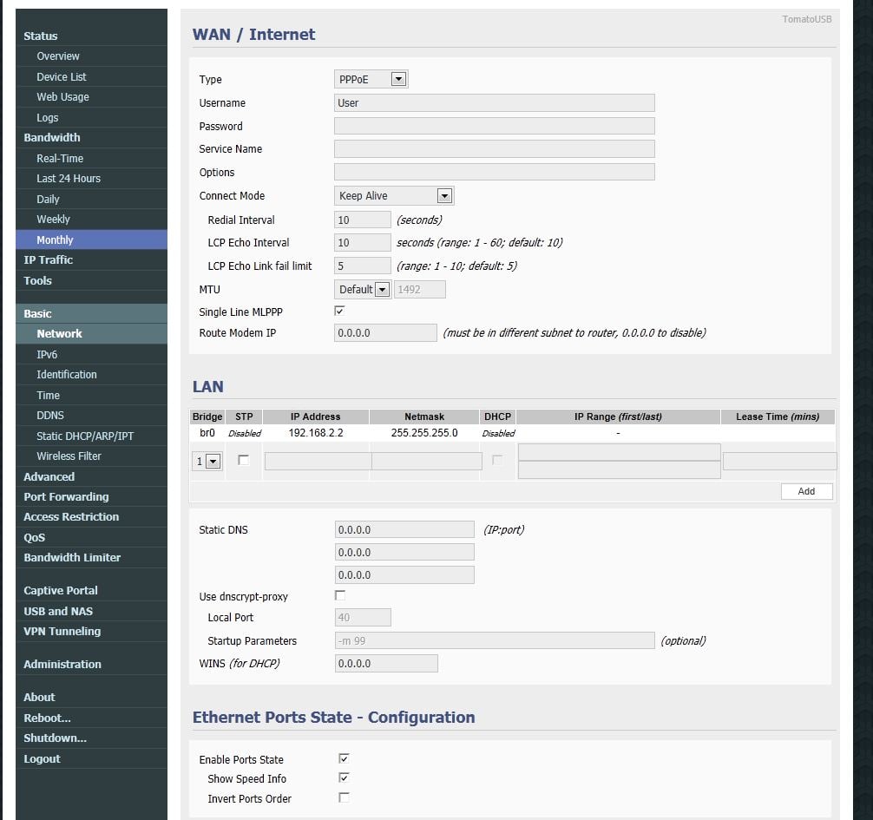Click the br0 IP address 192.168.2.2

[x=316, y=432]
